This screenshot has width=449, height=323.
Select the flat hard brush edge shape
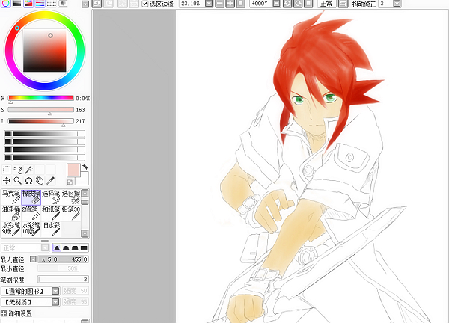pyautogui.click(x=84, y=247)
